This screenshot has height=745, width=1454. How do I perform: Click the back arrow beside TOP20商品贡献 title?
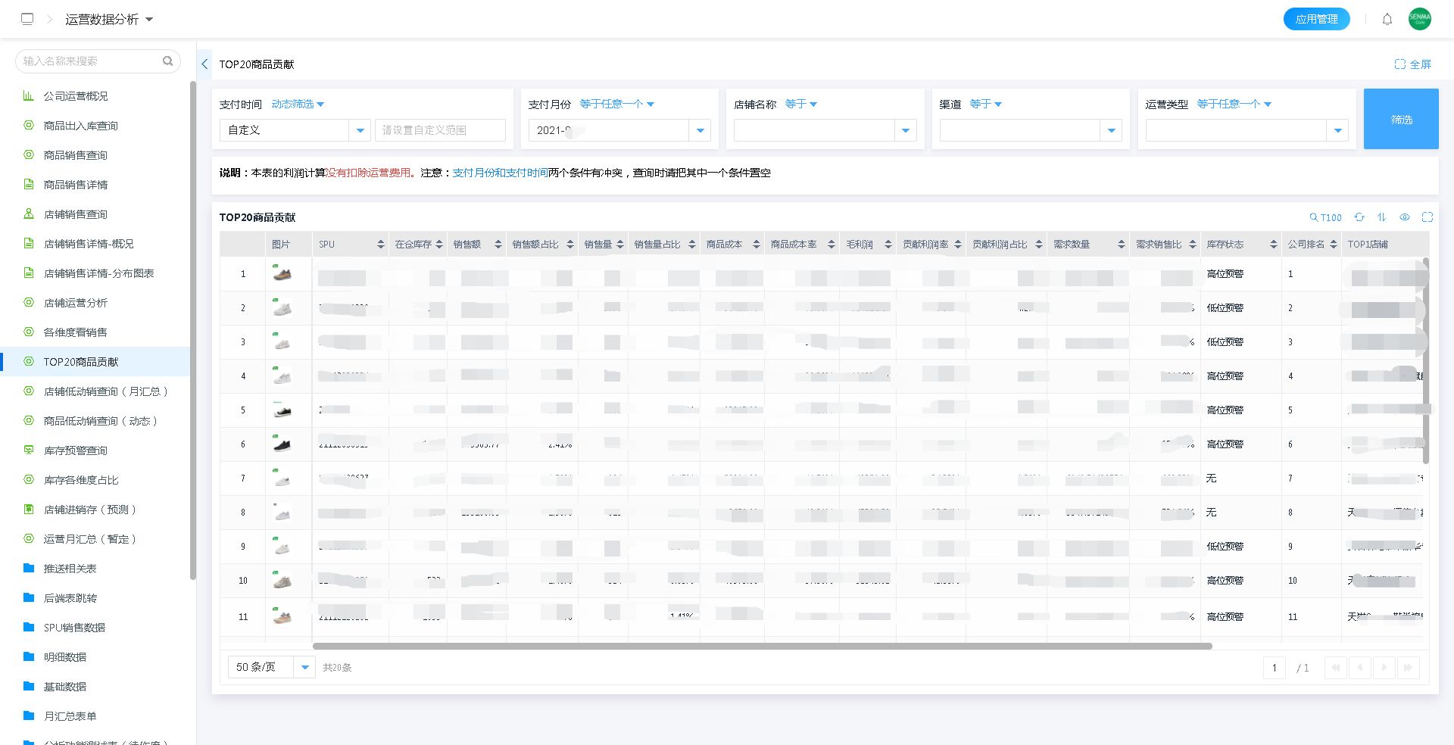pyautogui.click(x=204, y=64)
